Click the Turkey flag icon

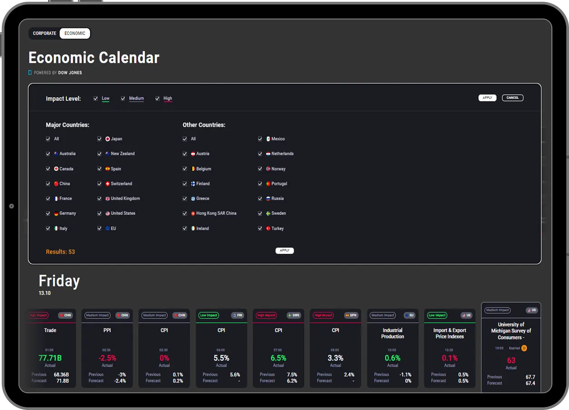coord(268,228)
